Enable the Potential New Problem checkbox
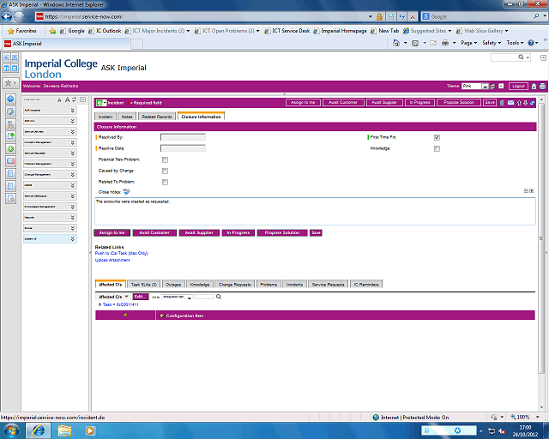The image size is (549, 439). point(165,159)
